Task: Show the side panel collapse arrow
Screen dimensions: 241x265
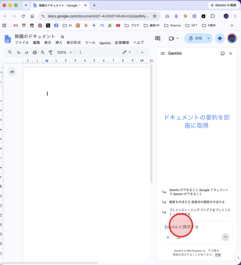Action: pos(238,258)
